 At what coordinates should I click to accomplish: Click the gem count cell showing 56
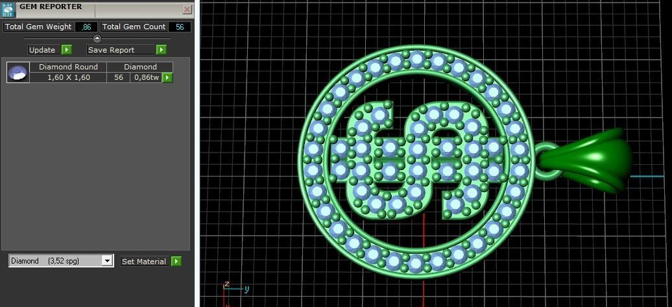[x=119, y=78]
